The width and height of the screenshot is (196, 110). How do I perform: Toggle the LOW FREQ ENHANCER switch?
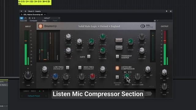[x=68, y=68]
